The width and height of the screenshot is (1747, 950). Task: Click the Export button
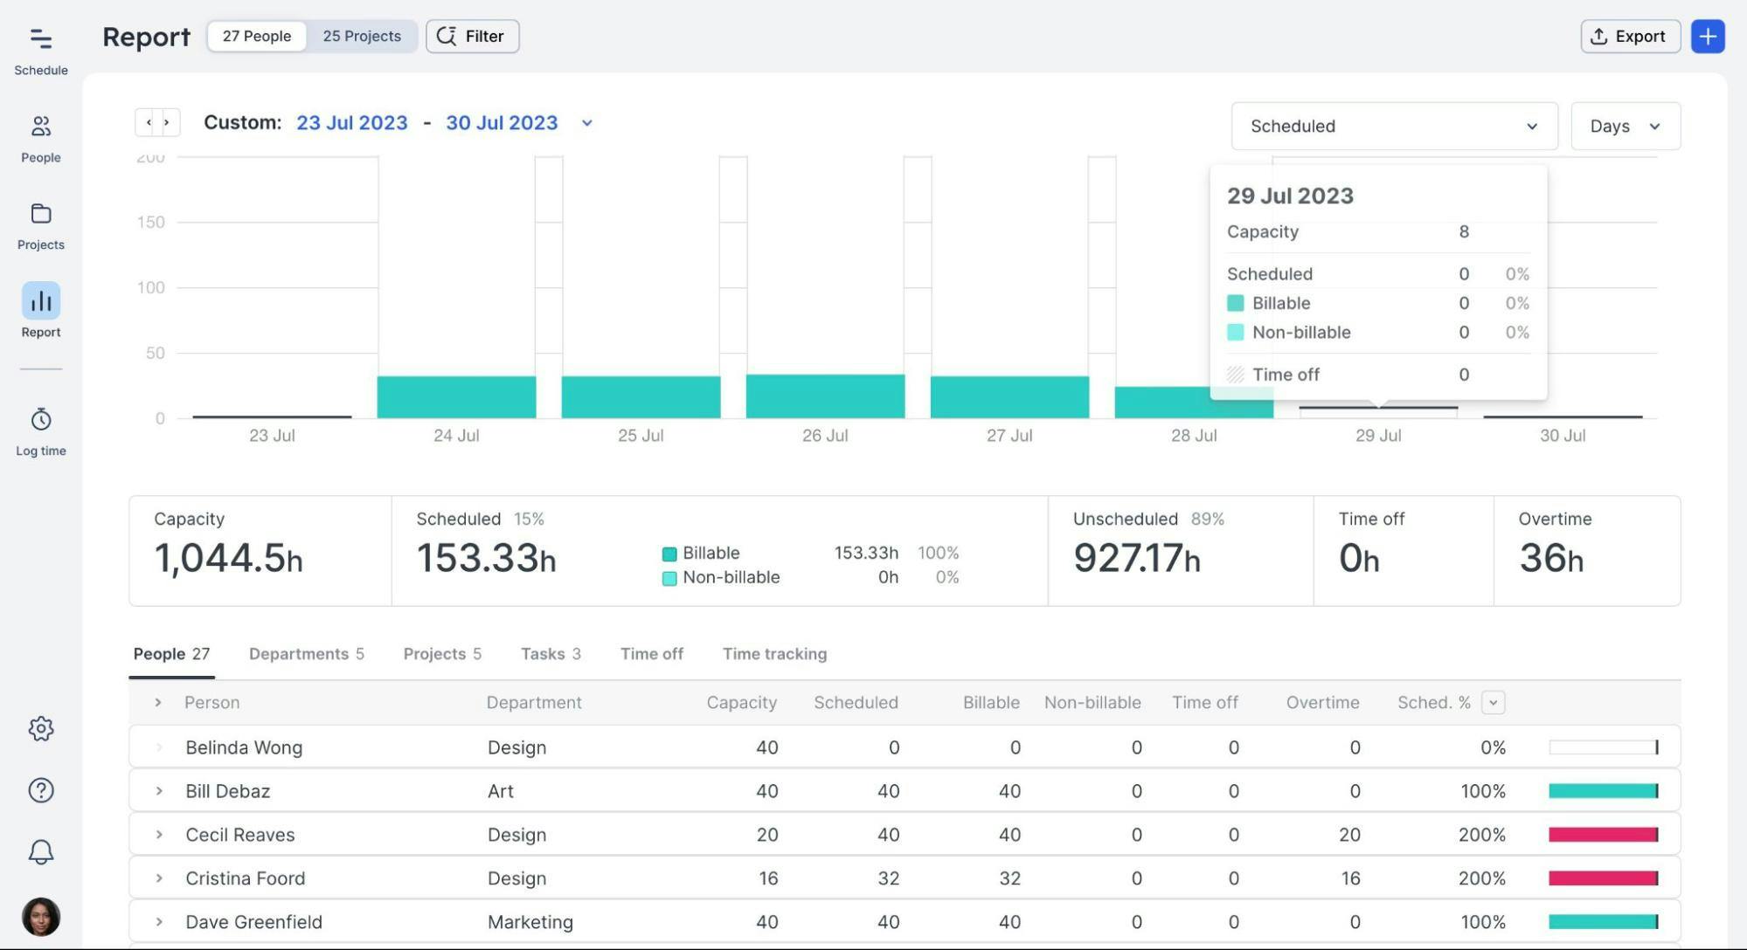pyautogui.click(x=1629, y=37)
